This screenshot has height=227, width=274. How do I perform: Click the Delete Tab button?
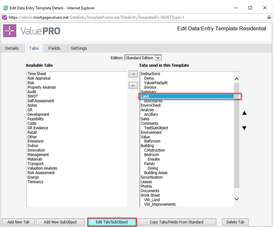tap(235, 222)
